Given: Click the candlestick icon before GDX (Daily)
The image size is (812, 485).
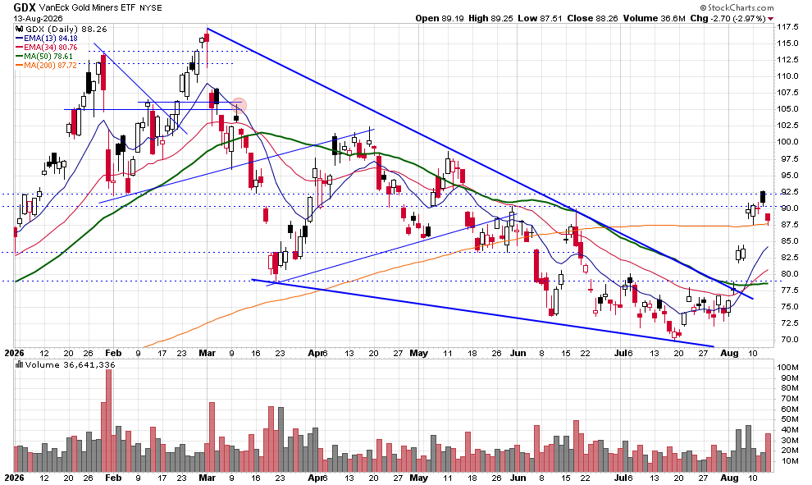Looking at the screenshot, I should (21, 30).
